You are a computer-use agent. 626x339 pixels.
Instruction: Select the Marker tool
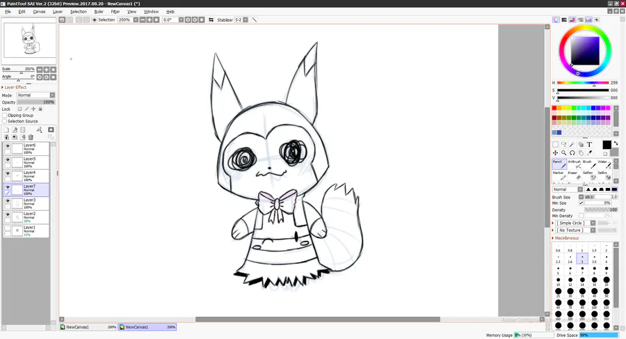[x=559, y=175]
